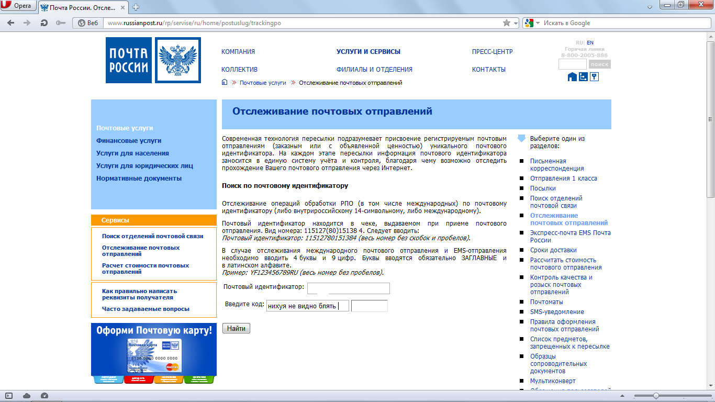Open Финансовые услуги in left menu
Viewport: 715px width, 402px height.
[x=129, y=141]
